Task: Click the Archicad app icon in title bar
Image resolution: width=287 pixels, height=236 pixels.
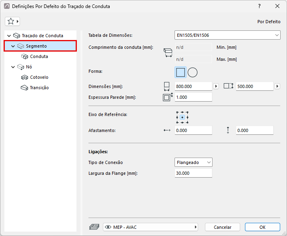Action: pyautogui.click(x=7, y=6)
